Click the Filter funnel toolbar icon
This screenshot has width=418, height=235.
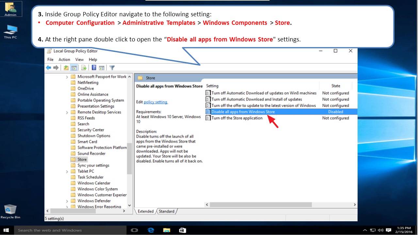point(112,68)
